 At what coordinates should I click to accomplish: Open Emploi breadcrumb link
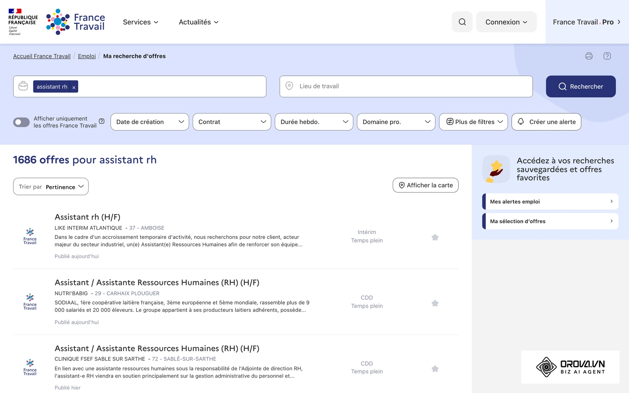click(87, 56)
